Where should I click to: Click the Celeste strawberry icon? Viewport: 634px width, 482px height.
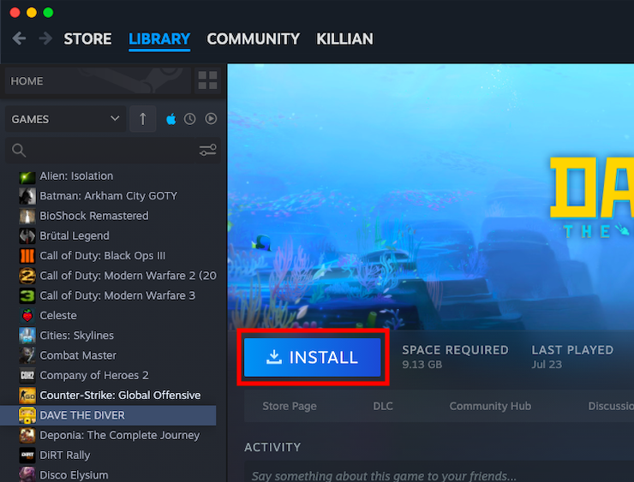click(27, 316)
